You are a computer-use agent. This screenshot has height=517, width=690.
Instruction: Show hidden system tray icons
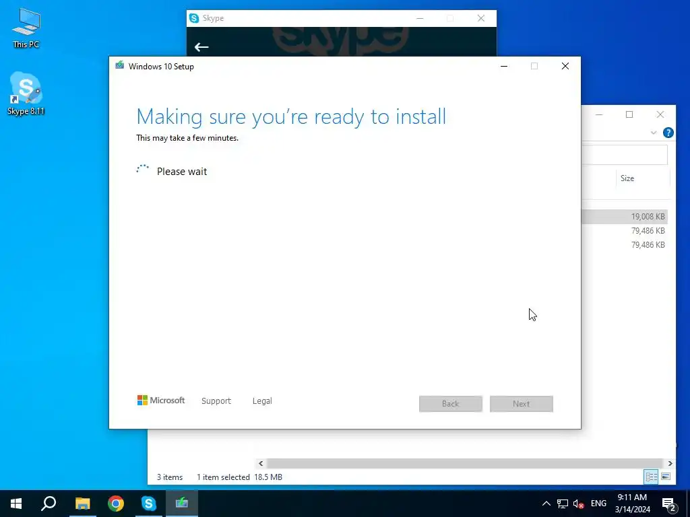(x=546, y=504)
